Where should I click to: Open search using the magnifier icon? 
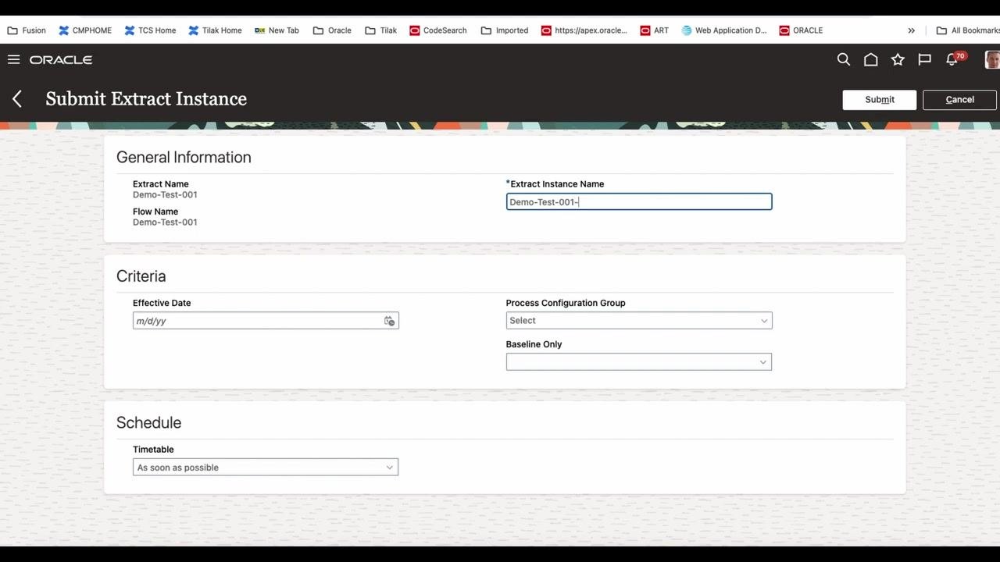coord(844,59)
